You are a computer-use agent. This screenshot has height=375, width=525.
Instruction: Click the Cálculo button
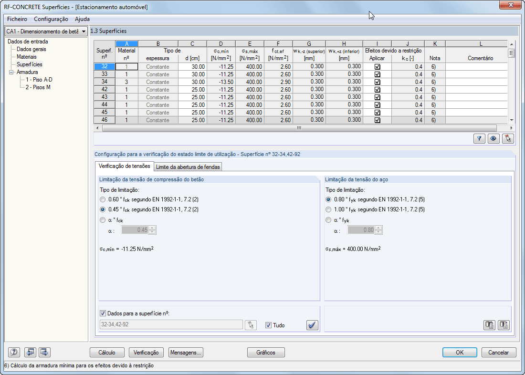pyautogui.click(x=107, y=352)
